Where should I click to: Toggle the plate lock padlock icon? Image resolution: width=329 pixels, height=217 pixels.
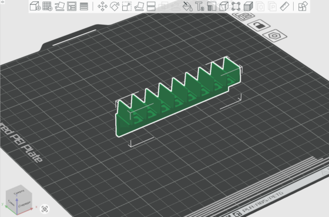258,25
